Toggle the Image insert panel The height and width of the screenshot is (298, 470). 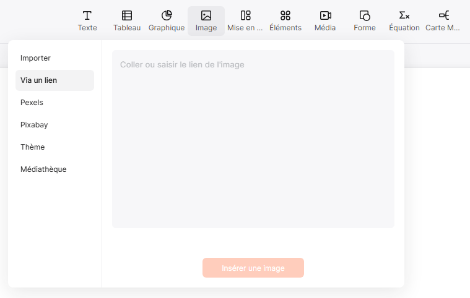[x=206, y=21]
